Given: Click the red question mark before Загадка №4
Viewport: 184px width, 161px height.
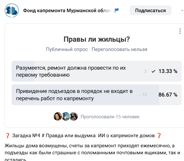Looking at the screenshot, I should pos(7,136).
